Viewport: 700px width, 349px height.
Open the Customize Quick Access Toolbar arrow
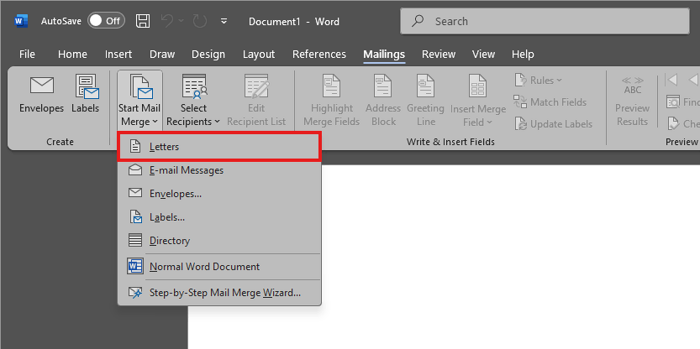coord(223,21)
